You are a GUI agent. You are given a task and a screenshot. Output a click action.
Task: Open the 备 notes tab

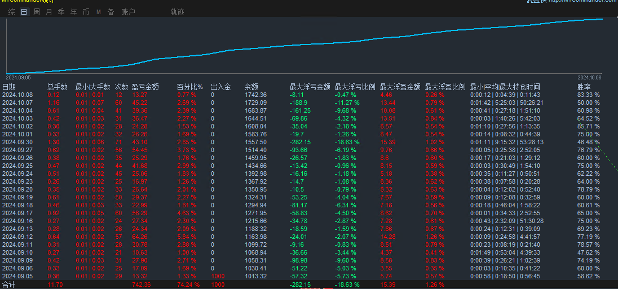coord(111,12)
